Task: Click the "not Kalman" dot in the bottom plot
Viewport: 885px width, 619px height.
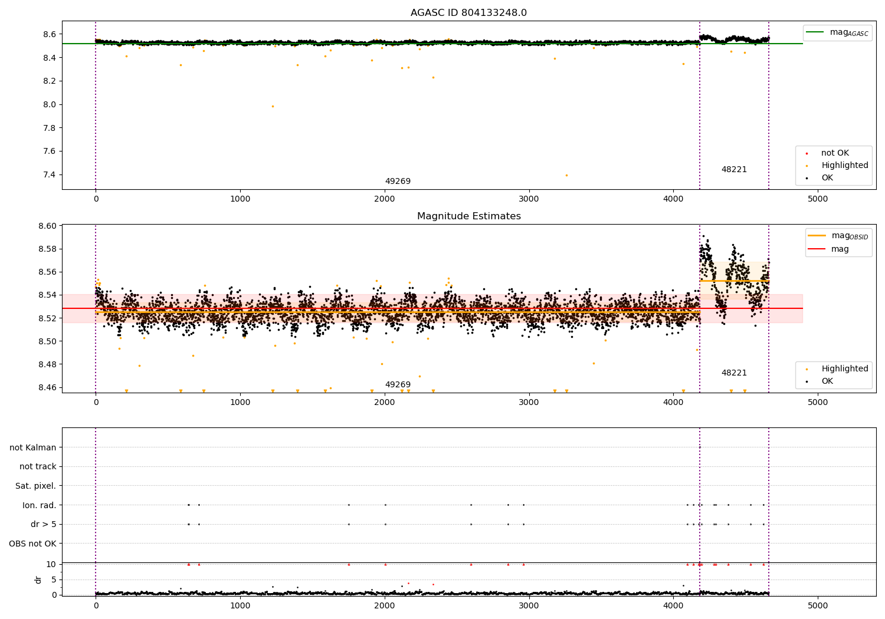Action: coord(700,447)
